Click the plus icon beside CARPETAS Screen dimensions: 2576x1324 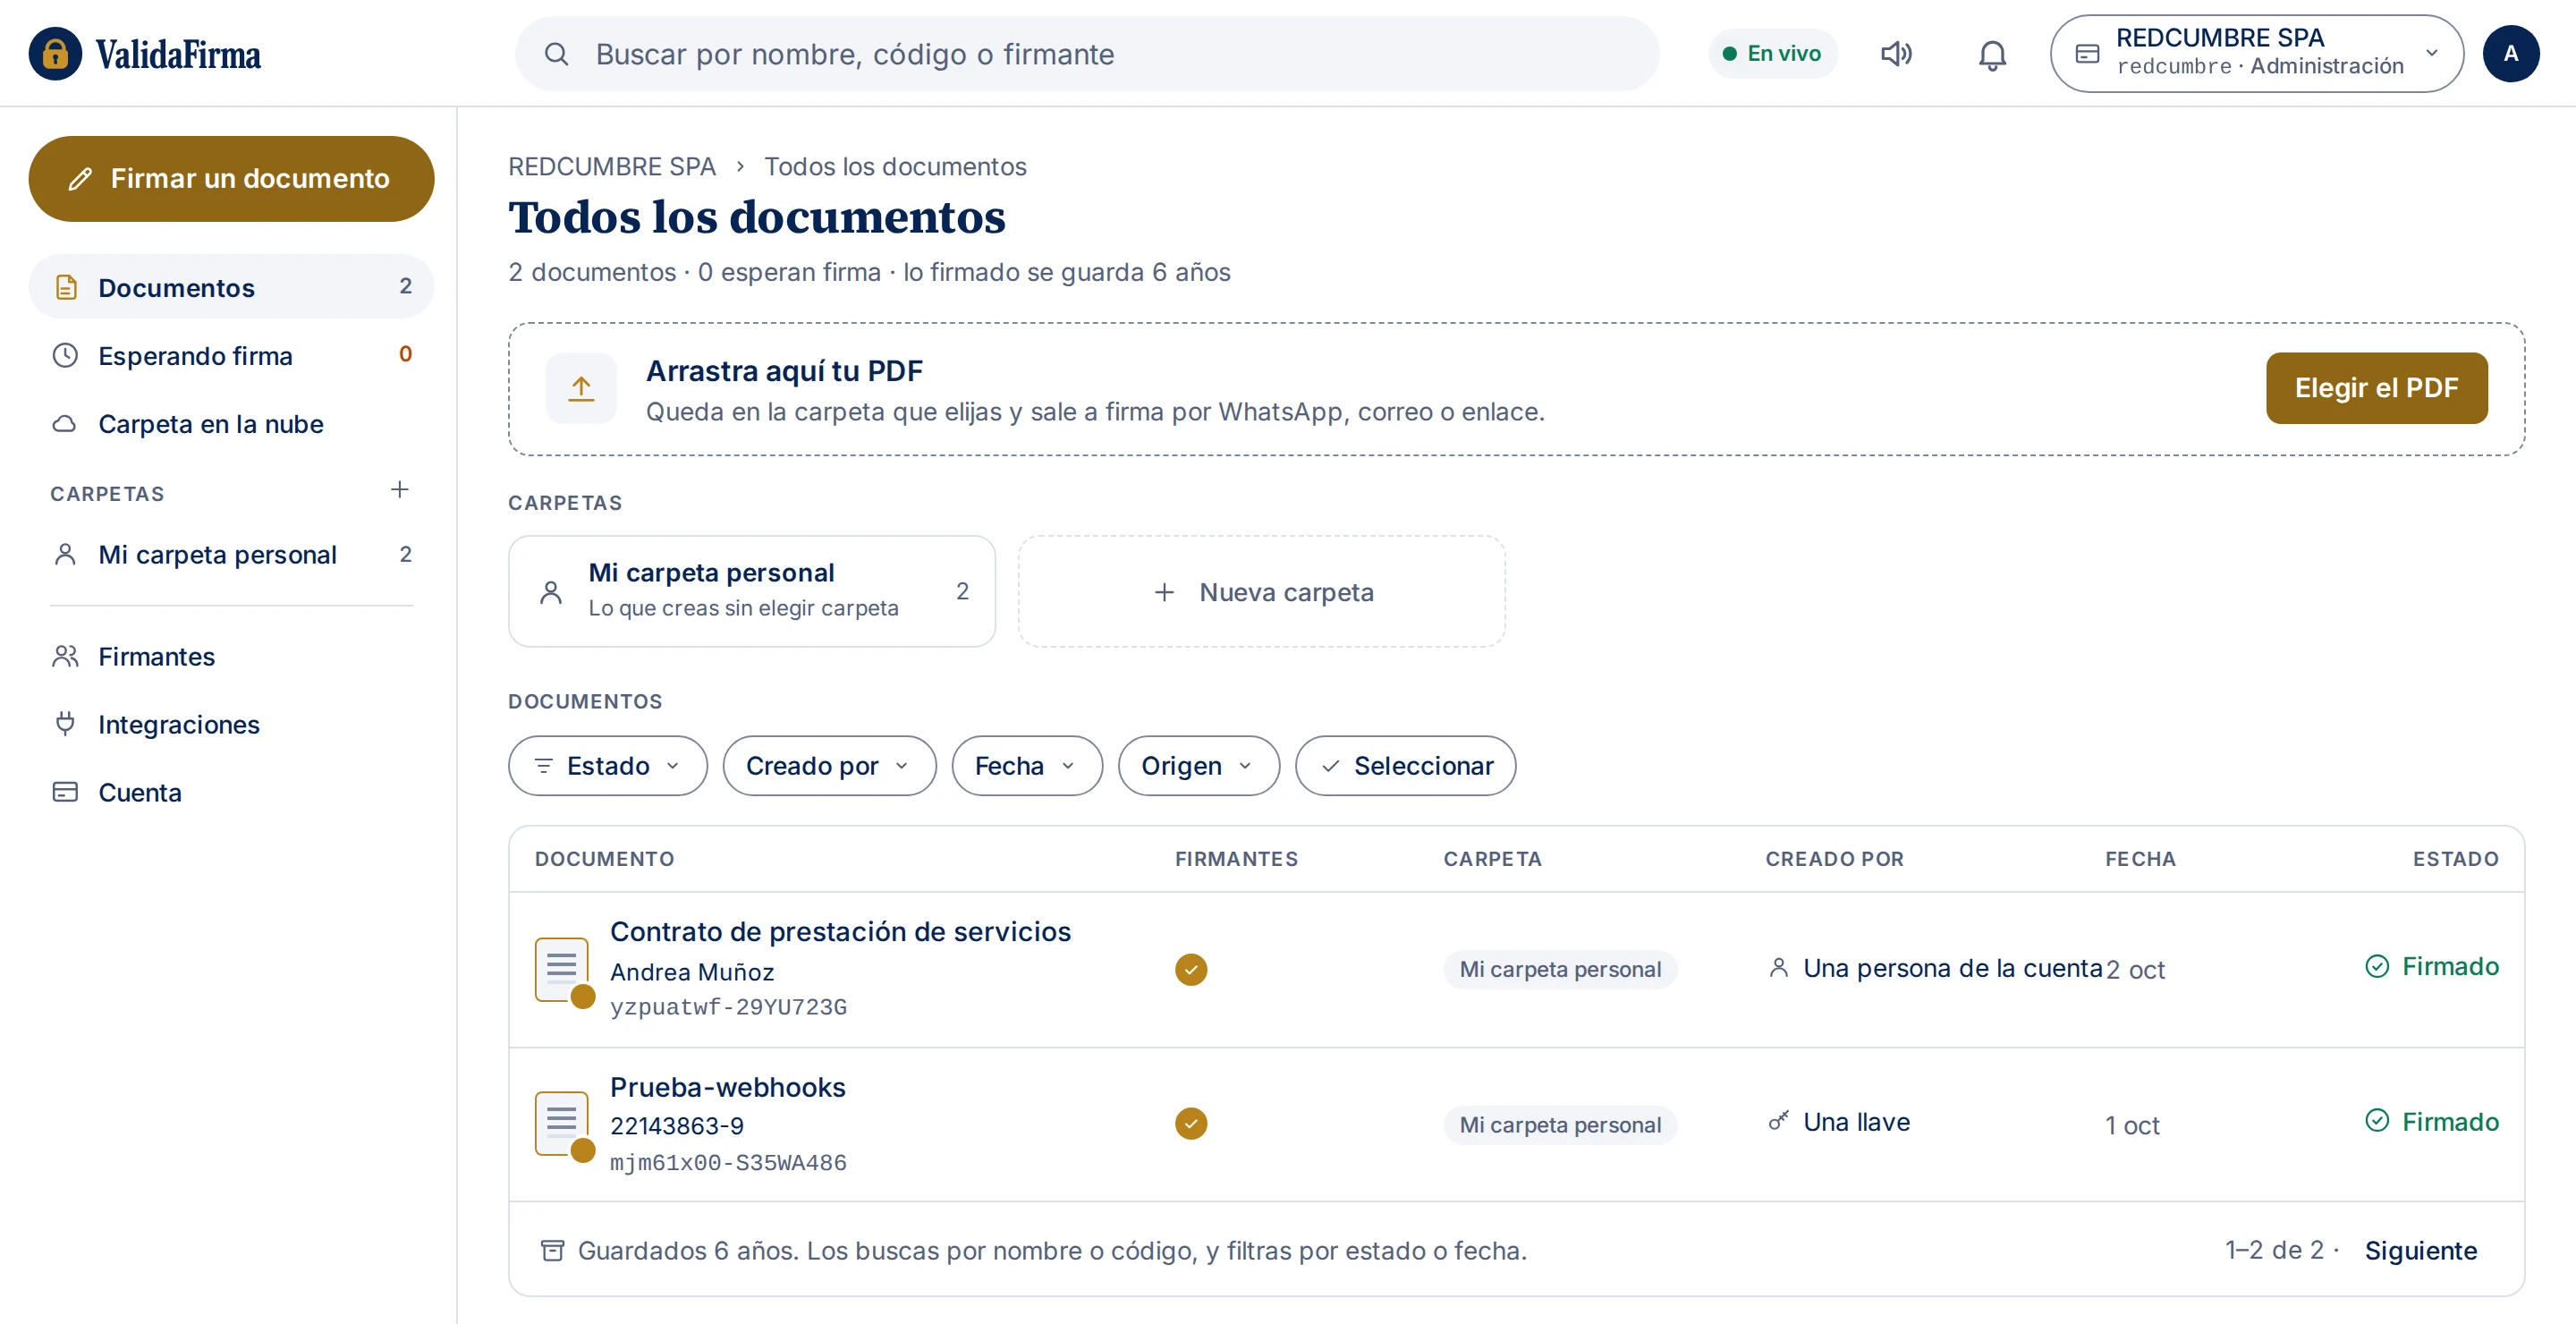399,490
